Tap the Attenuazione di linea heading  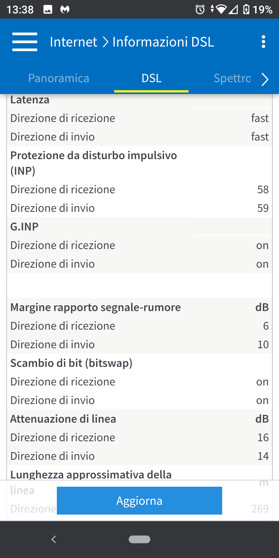63,419
